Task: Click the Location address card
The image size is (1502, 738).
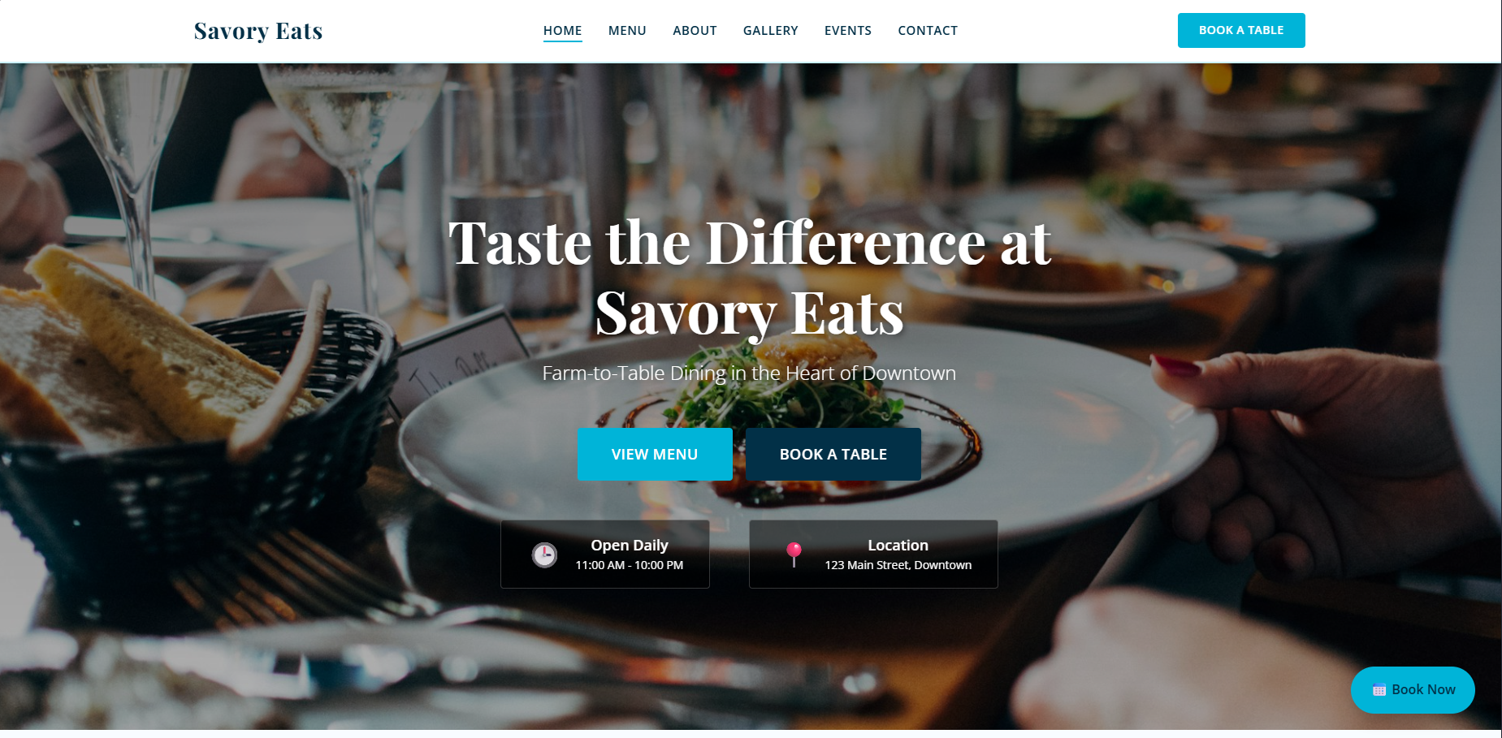Action: pos(873,555)
